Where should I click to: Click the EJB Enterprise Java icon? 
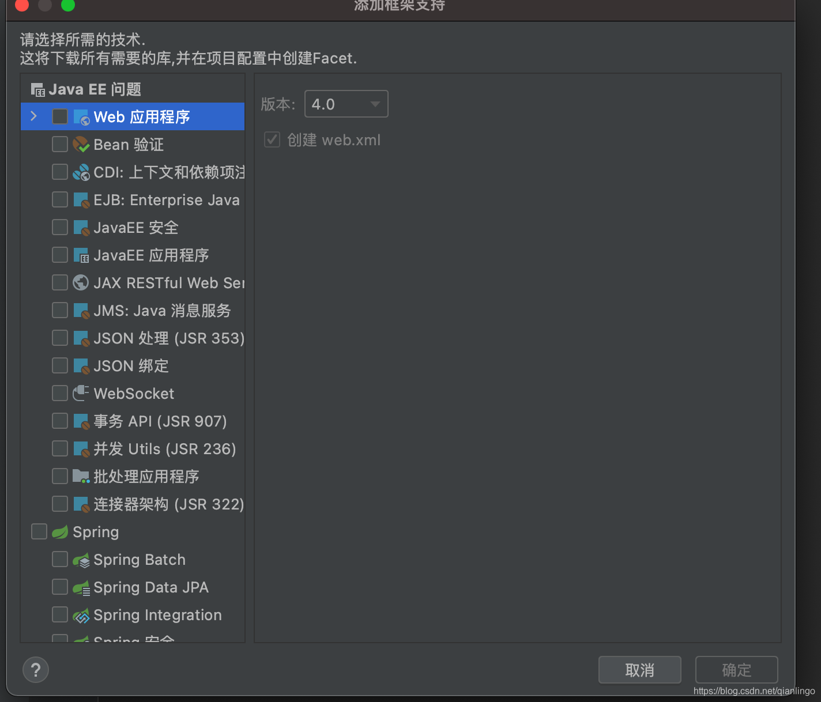81,200
